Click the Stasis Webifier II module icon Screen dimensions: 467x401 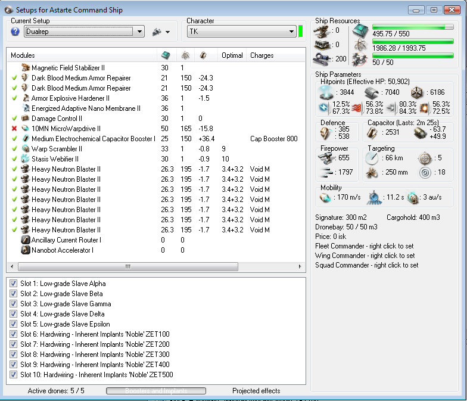[25, 159]
